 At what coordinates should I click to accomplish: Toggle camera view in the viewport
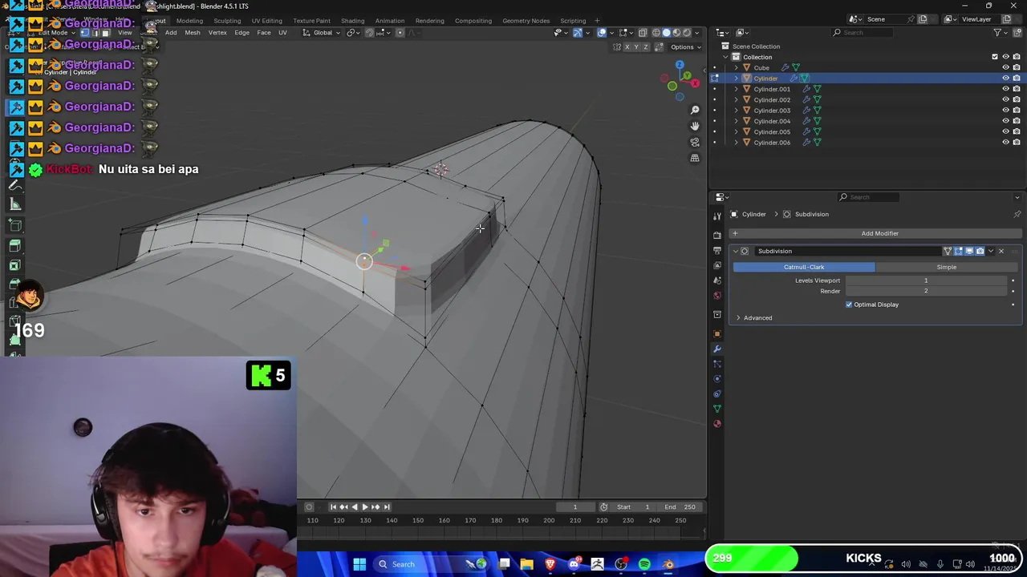[695, 142]
